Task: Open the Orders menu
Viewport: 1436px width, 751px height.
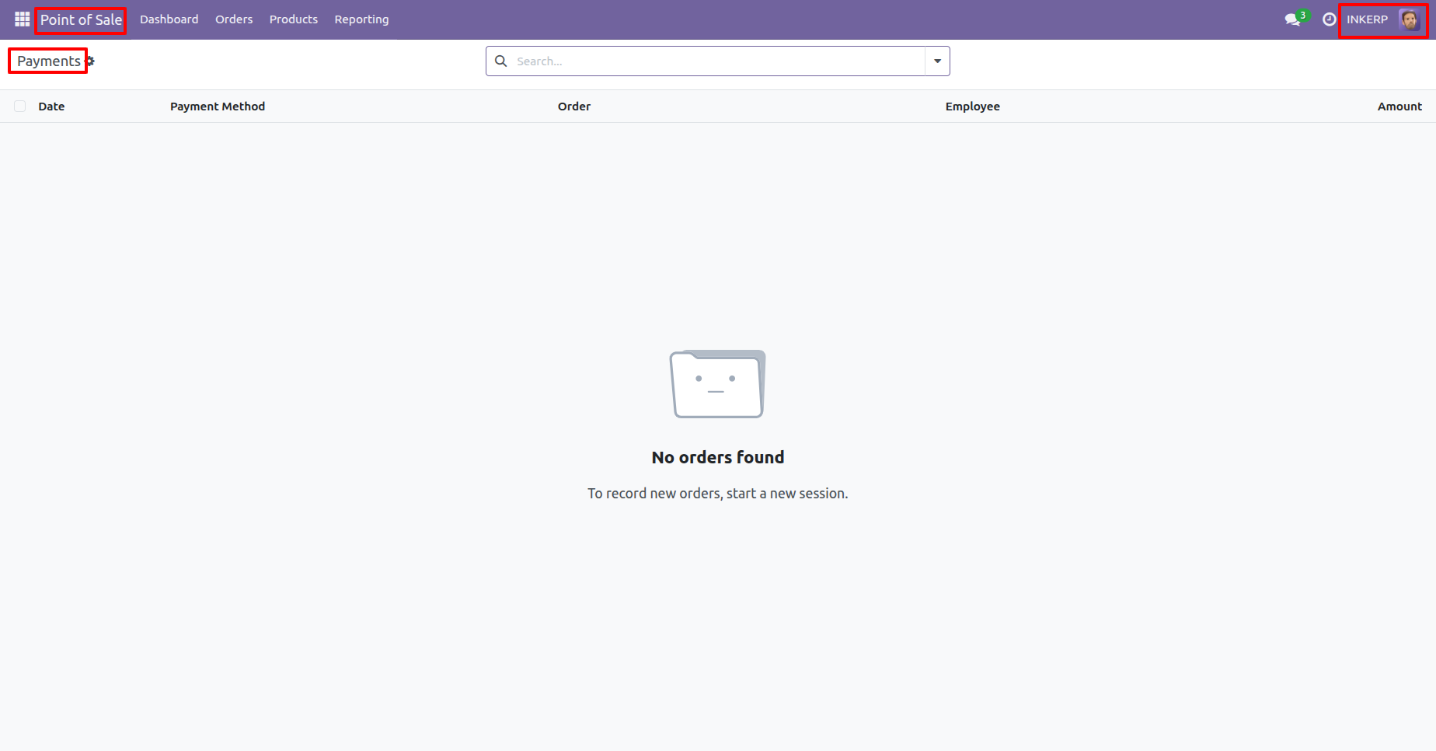Action: [234, 19]
